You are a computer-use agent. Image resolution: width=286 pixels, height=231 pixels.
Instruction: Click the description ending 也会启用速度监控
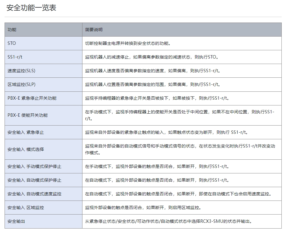click(182, 194)
